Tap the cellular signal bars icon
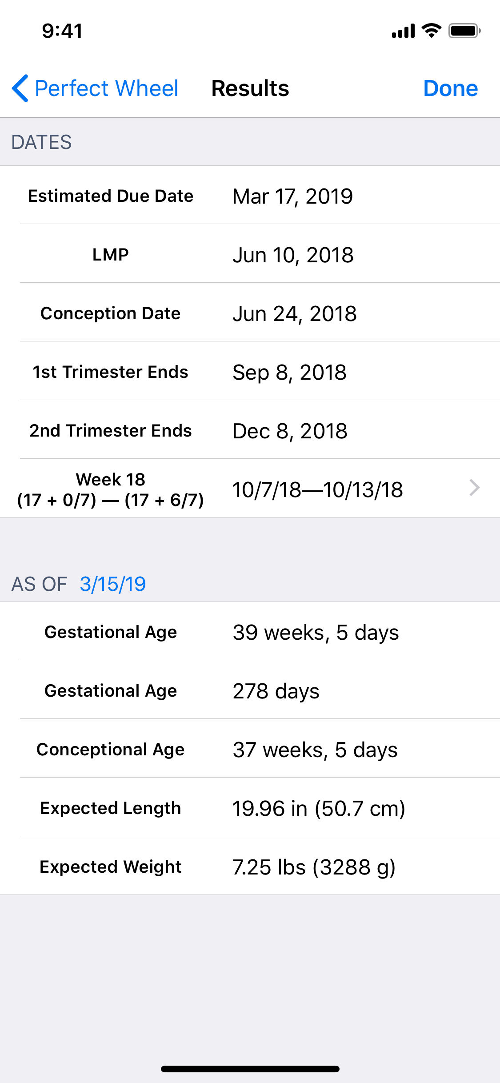The image size is (500, 1083). 403,31
